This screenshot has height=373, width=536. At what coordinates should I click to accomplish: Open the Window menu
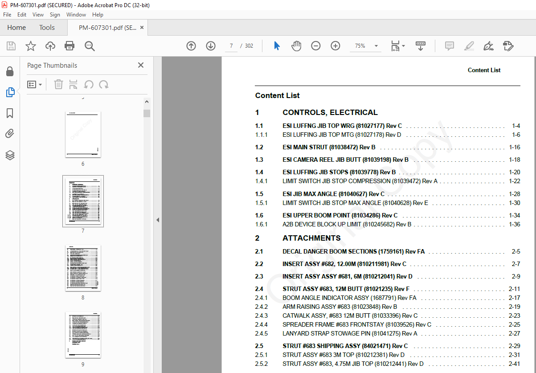[x=76, y=15]
